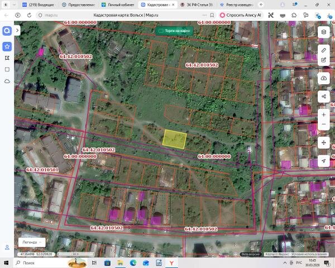The width and height of the screenshot is (335, 268).
Task: Open File Explorer from taskbar
Action: (120, 263)
